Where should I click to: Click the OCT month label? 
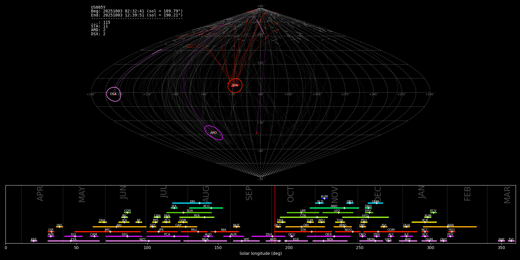291,194
